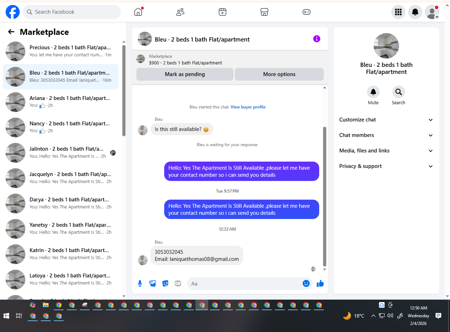Open the account profile picture menu
The height and width of the screenshot is (332, 450).
click(x=432, y=12)
